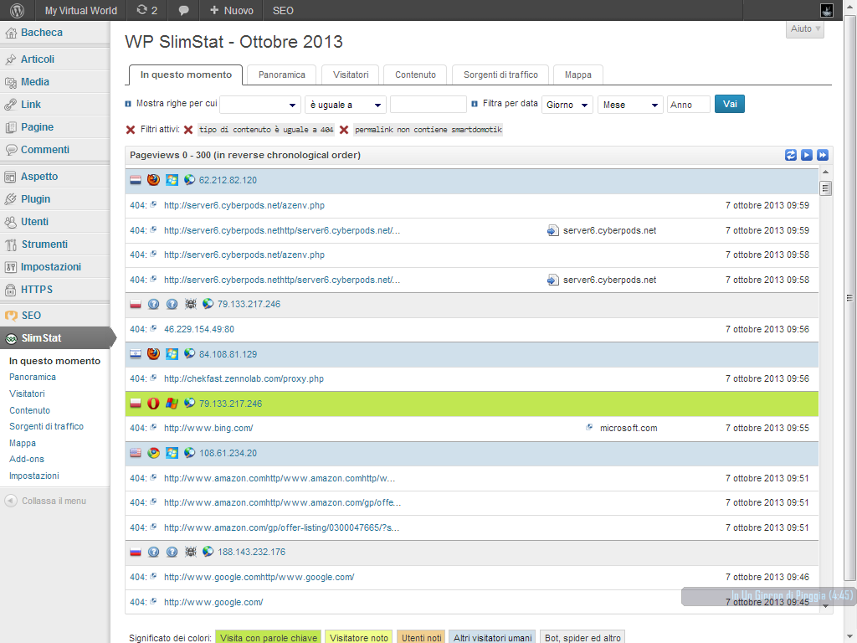
Task: Open Add-ons under SlimStat submenu
Action: click(27, 460)
